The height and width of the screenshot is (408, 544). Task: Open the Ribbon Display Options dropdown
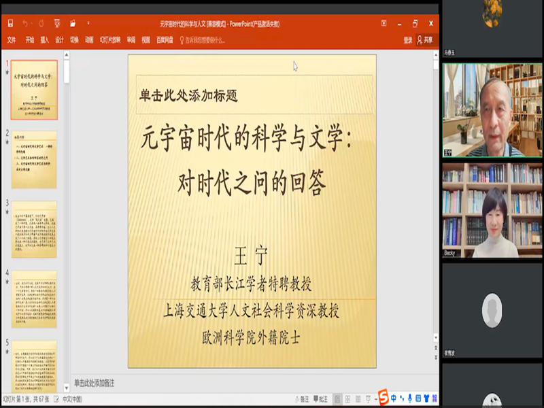pos(384,24)
